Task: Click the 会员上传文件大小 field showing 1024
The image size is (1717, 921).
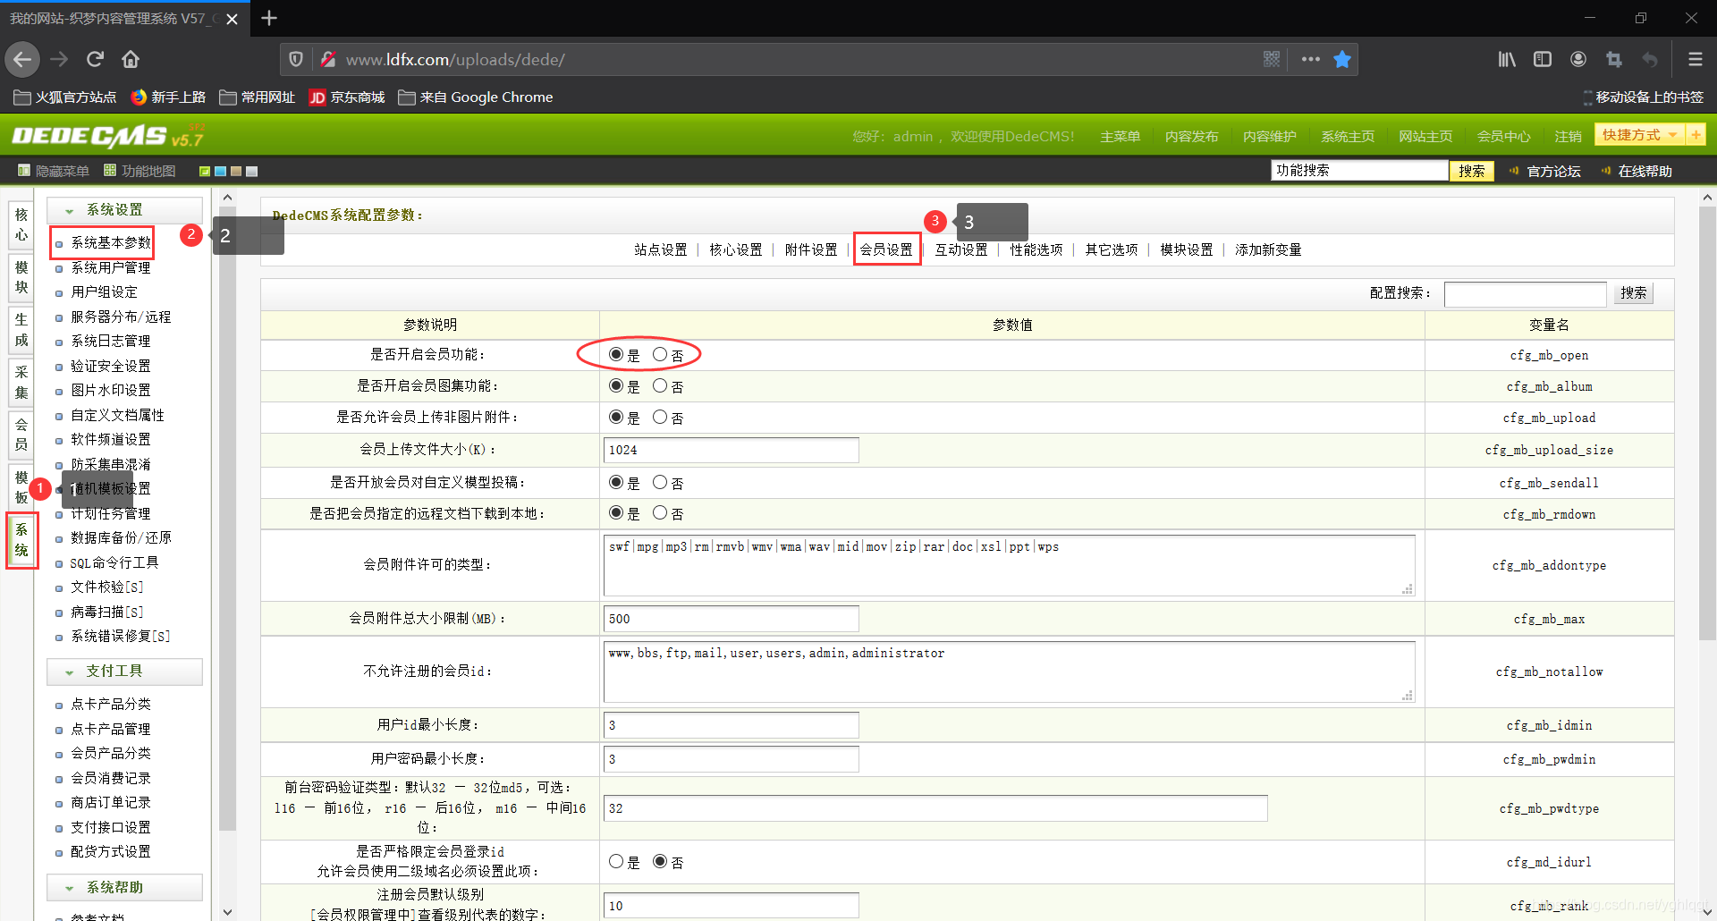Action: pos(732,450)
